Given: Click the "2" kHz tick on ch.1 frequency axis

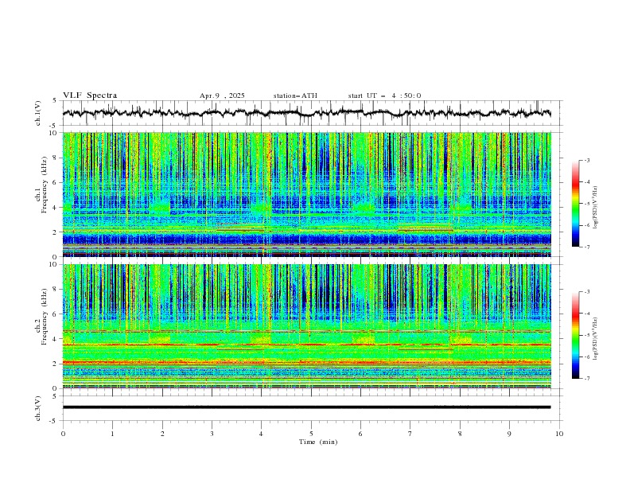Looking at the screenshot, I should 56,232.
